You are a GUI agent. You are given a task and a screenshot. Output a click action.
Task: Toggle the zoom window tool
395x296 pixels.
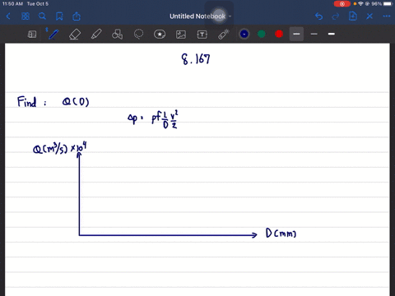pyautogui.click(x=32, y=35)
